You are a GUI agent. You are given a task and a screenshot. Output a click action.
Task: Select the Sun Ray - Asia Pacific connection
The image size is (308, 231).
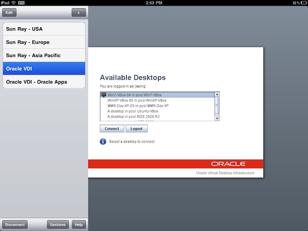click(x=44, y=55)
